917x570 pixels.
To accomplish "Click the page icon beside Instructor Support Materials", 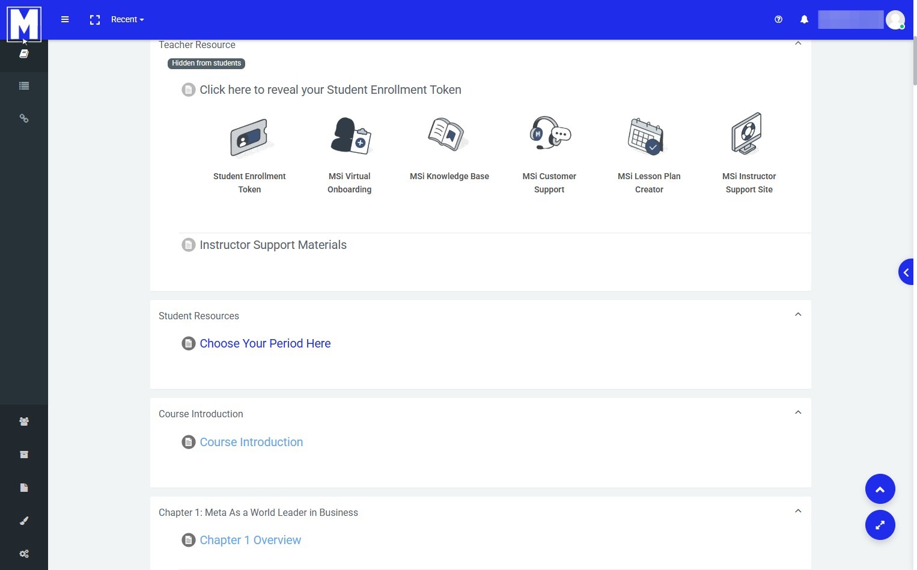I will [x=189, y=245].
